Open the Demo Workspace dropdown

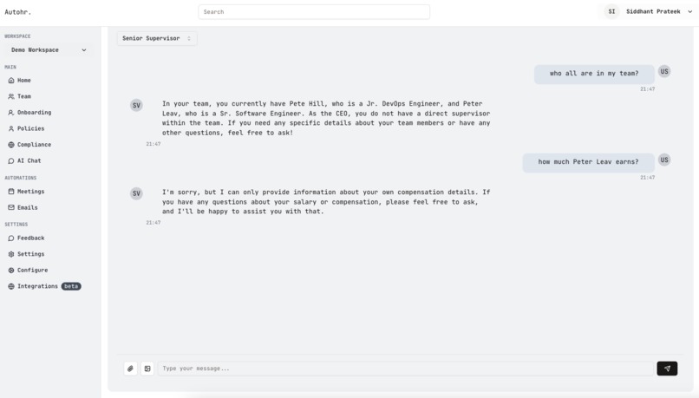pos(49,50)
